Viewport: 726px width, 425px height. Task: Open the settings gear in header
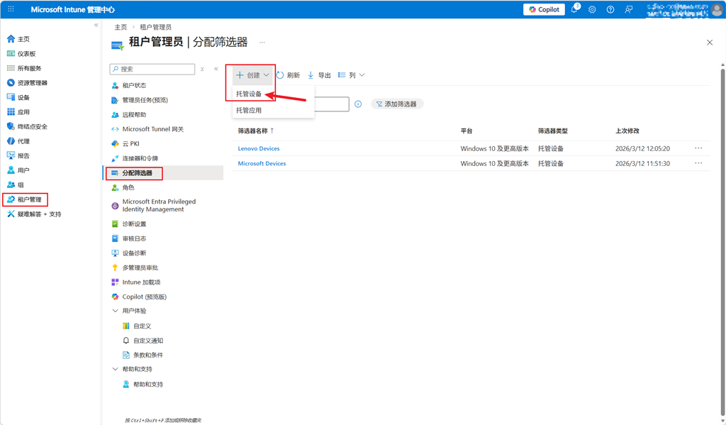pos(592,10)
